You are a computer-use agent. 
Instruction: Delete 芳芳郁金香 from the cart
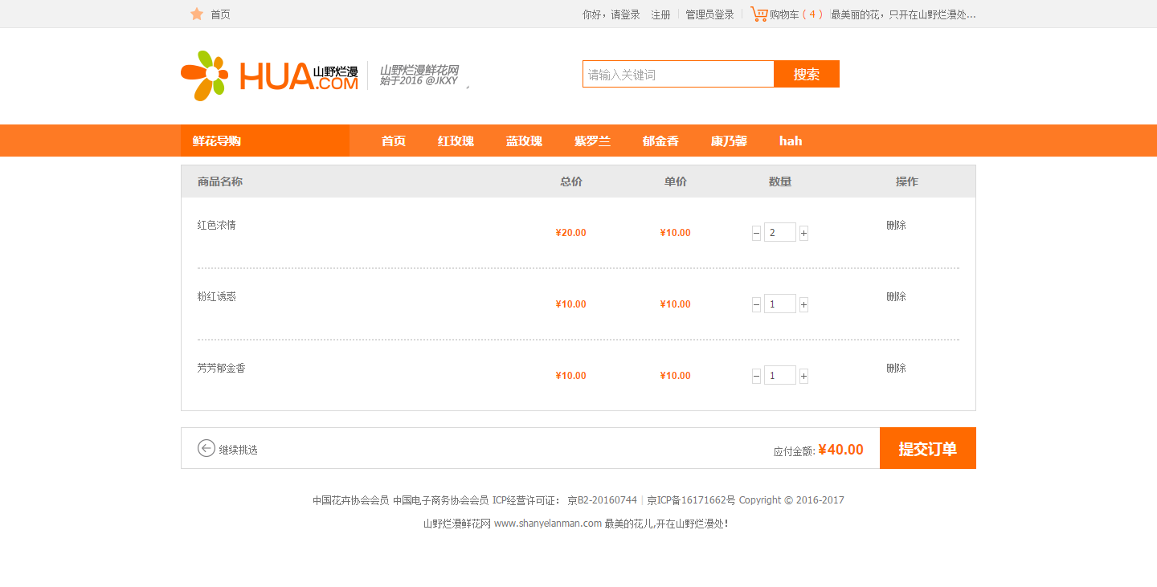(896, 368)
